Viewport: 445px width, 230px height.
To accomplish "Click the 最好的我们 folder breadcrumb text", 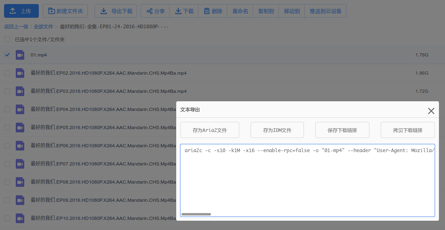I will coord(114,27).
